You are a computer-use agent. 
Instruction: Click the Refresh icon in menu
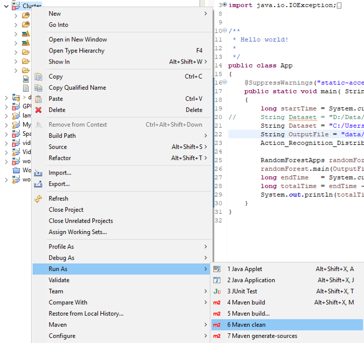(x=38, y=199)
